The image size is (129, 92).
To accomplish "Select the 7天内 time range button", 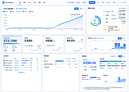I will [103, 2].
